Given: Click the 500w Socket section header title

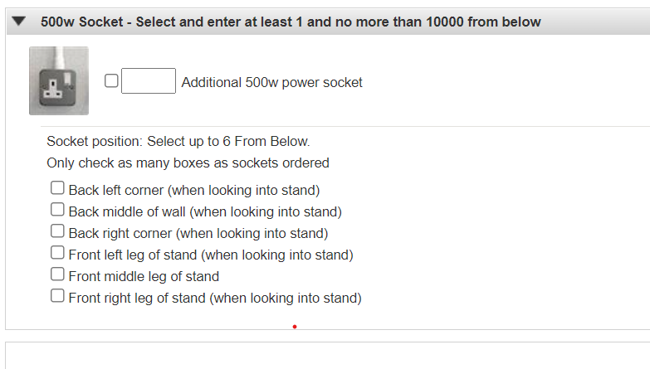Looking at the screenshot, I should pos(291,22).
